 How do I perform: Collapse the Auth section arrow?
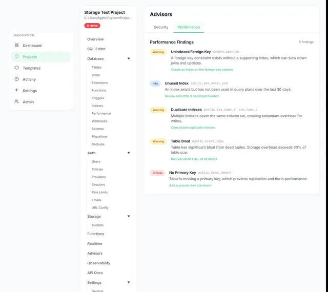tap(129, 153)
